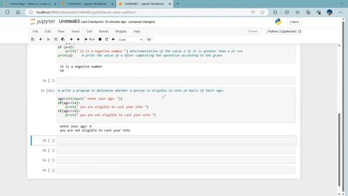Click the kernel idle circle indicator
The image size is (348, 196).
300,32
